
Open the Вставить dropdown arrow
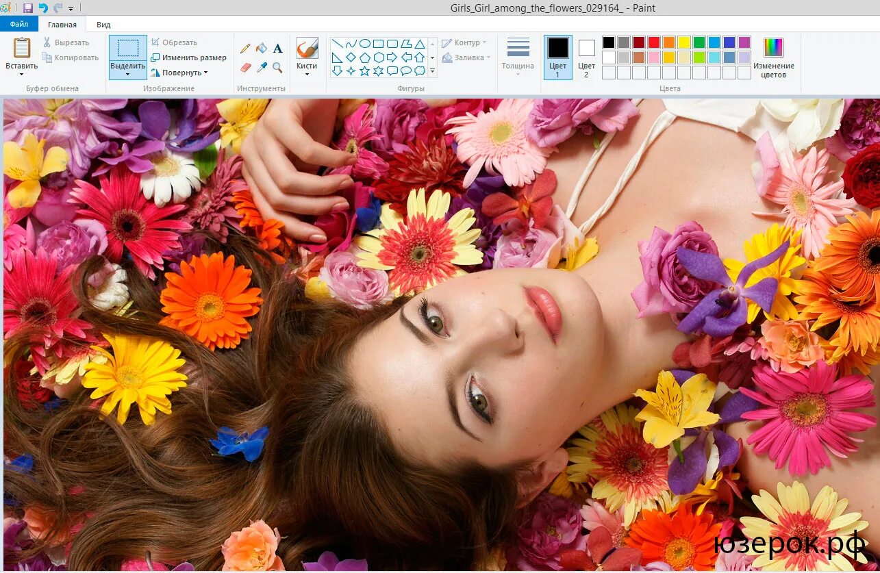pos(22,73)
